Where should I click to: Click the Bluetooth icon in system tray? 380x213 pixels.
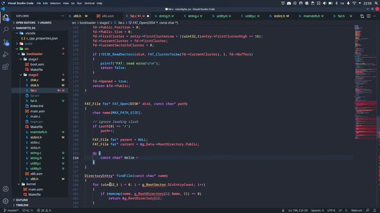337,3
